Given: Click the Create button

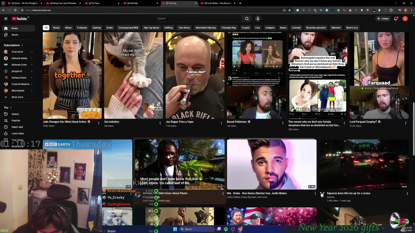Looking at the screenshot, I should [x=383, y=18].
